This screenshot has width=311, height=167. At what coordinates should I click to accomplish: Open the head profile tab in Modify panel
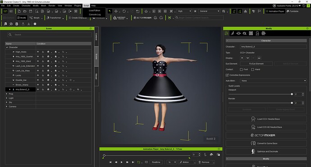pyautogui.click(x=257, y=33)
